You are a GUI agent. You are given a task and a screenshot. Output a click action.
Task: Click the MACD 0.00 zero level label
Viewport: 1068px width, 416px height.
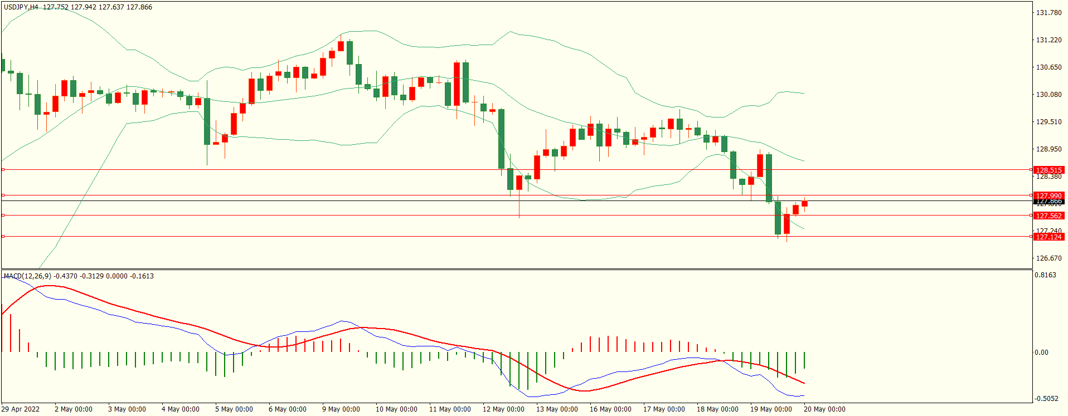tap(1041, 352)
